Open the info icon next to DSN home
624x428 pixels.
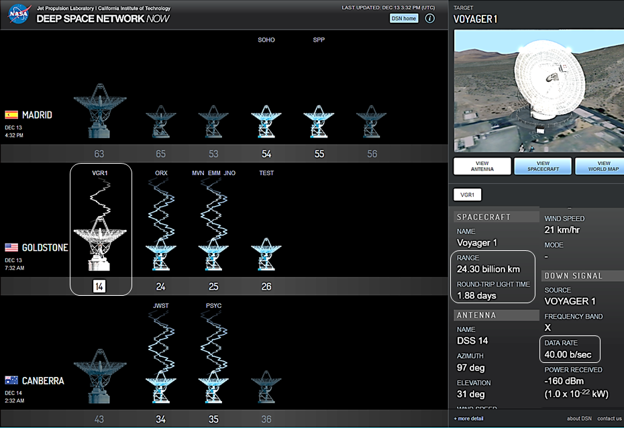[430, 18]
